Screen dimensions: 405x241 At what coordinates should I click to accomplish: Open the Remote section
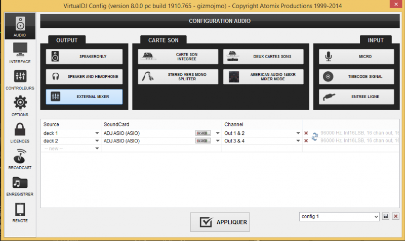point(20,212)
